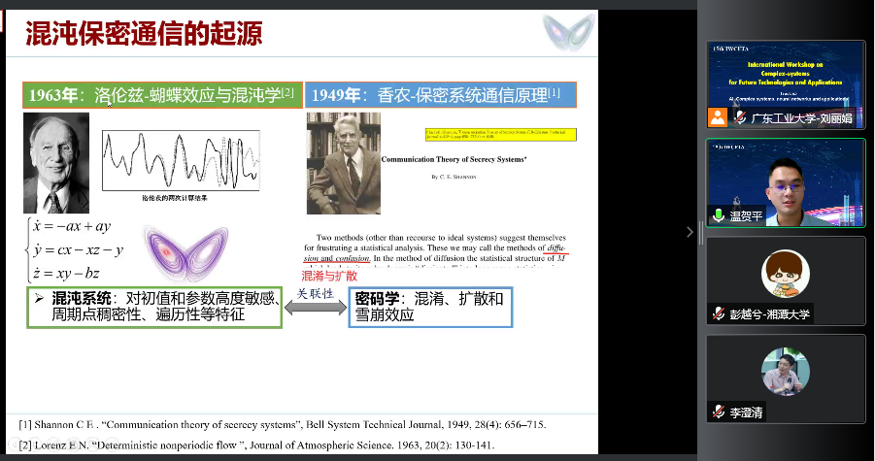Image resolution: width=875 pixels, height=461 pixels.
Task: Click reference [1] Shannon C E citation
Action: click(x=282, y=425)
